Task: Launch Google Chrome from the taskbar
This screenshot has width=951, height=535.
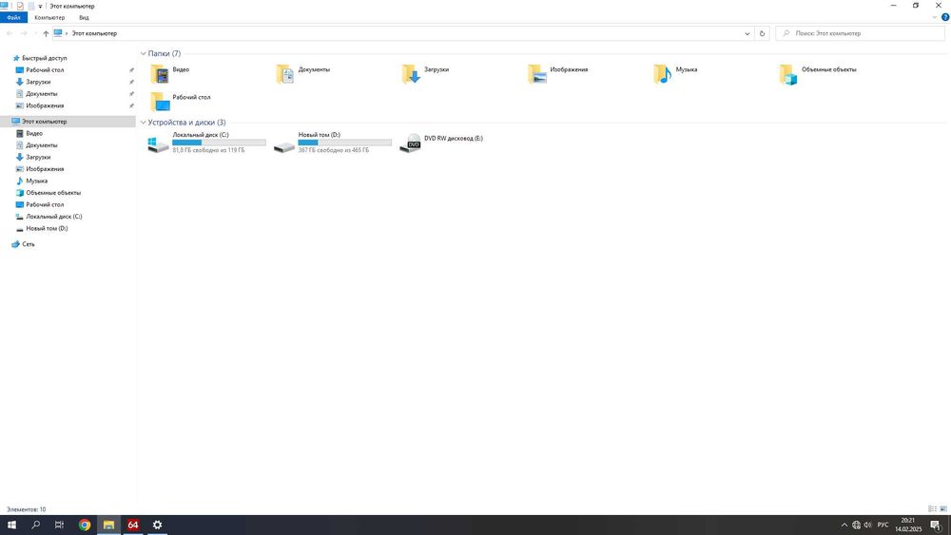Action: [x=85, y=525]
